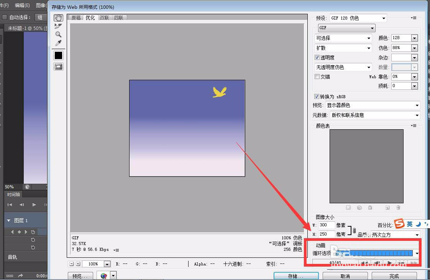Click the browser preview globe icon
430x280 pixels.
(x=103, y=276)
